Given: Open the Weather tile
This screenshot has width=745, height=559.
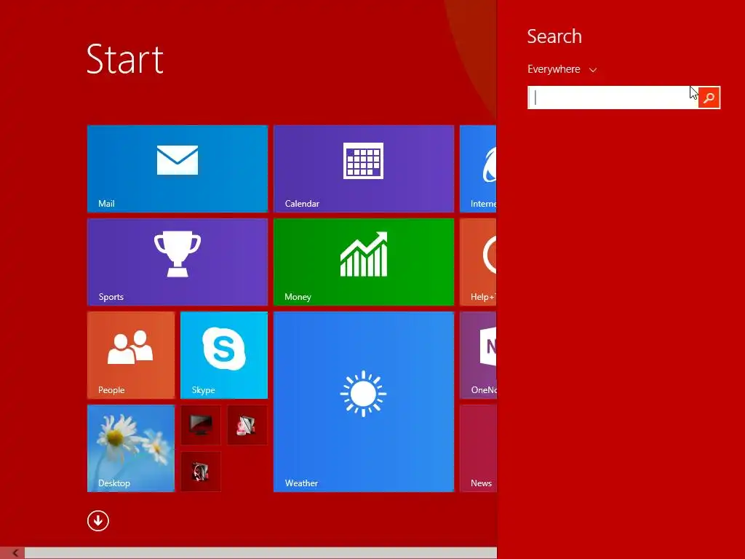Looking at the screenshot, I should tap(364, 401).
